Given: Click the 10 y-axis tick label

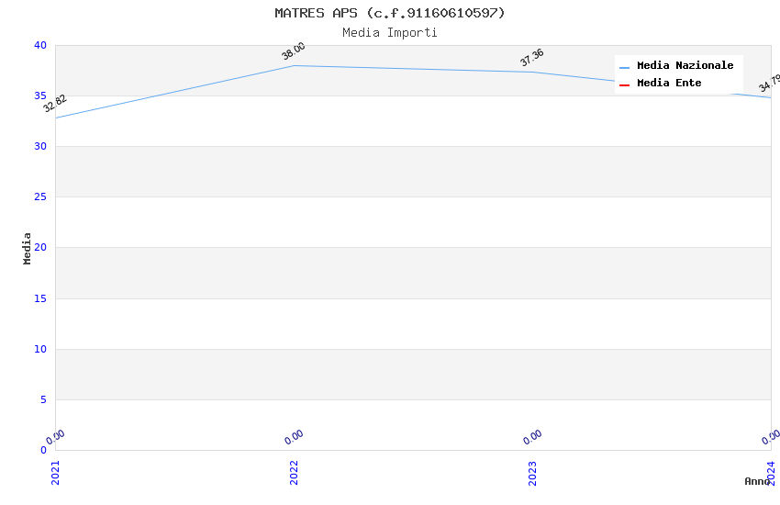Looking at the screenshot, I should pyautogui.click(x=40, y=349).
